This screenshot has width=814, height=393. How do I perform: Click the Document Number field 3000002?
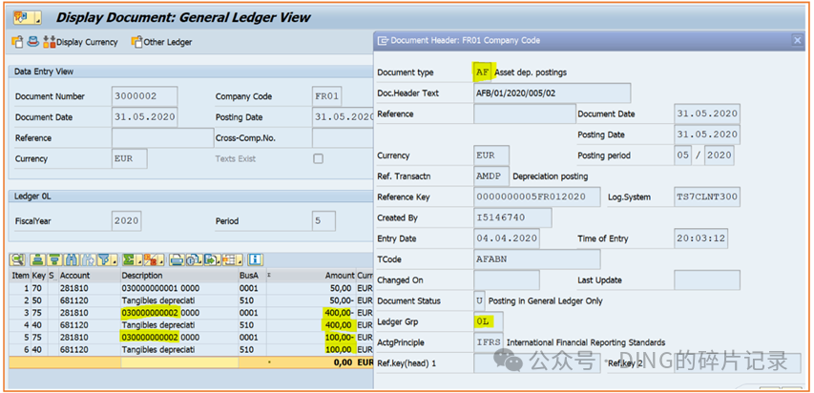point(144,96)
